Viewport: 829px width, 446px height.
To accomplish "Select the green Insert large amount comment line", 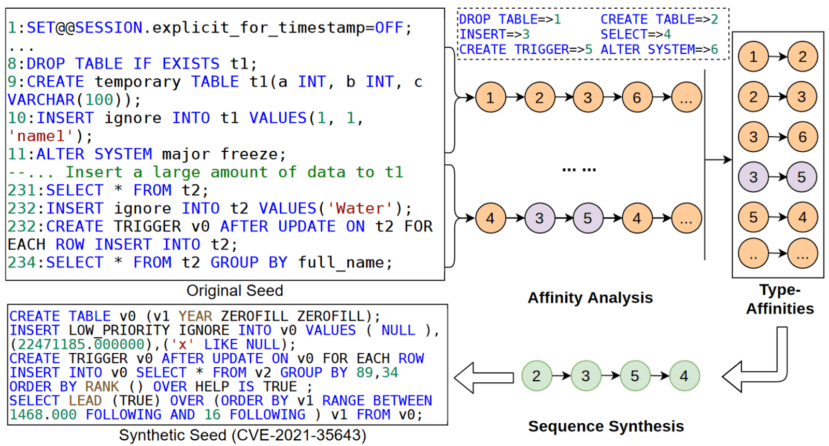I will click(206, 172).
